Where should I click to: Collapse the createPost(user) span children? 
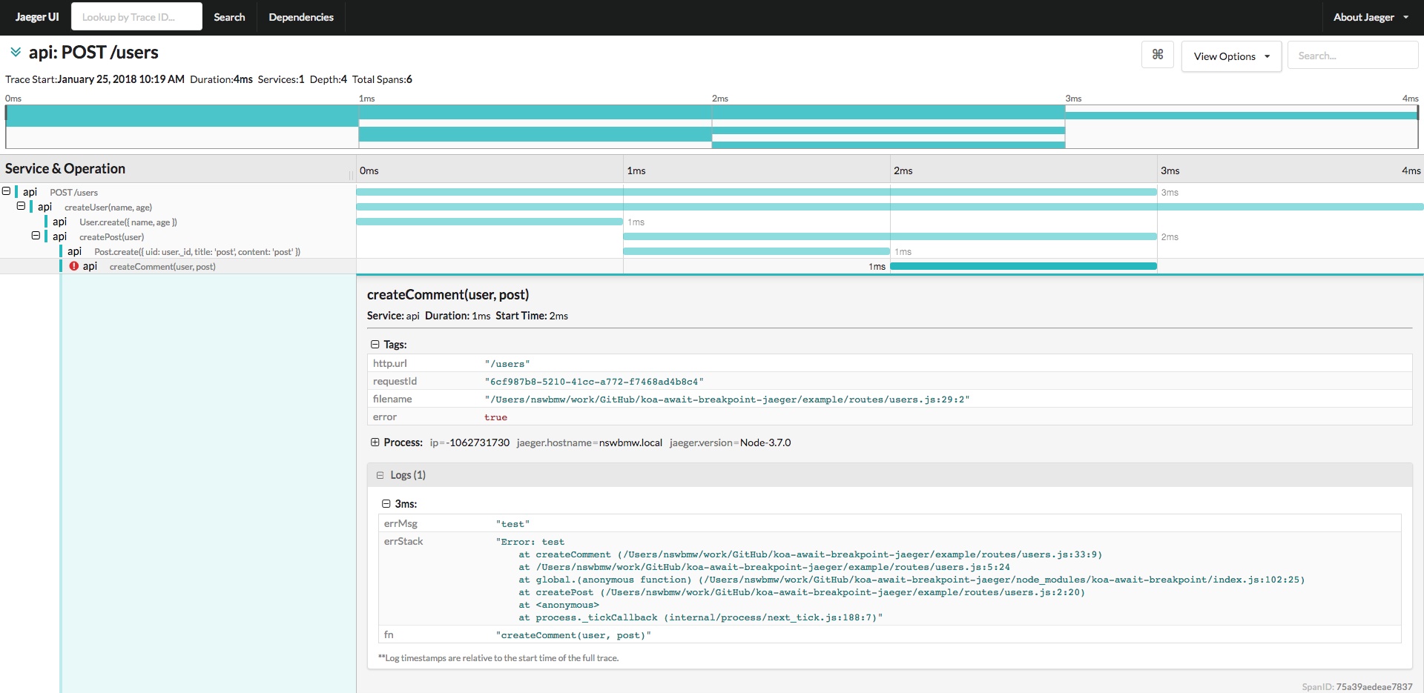coord(36,236)
